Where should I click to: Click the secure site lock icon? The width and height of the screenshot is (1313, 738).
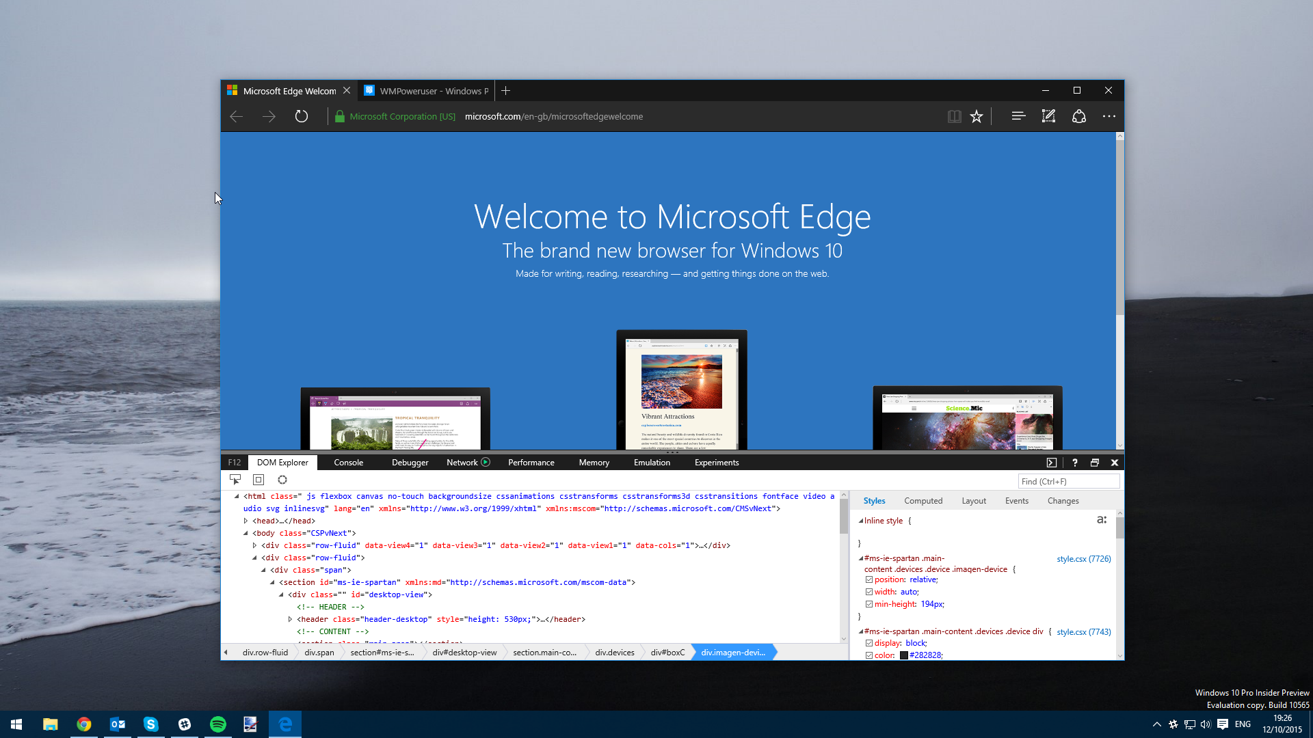pos(339,117)
